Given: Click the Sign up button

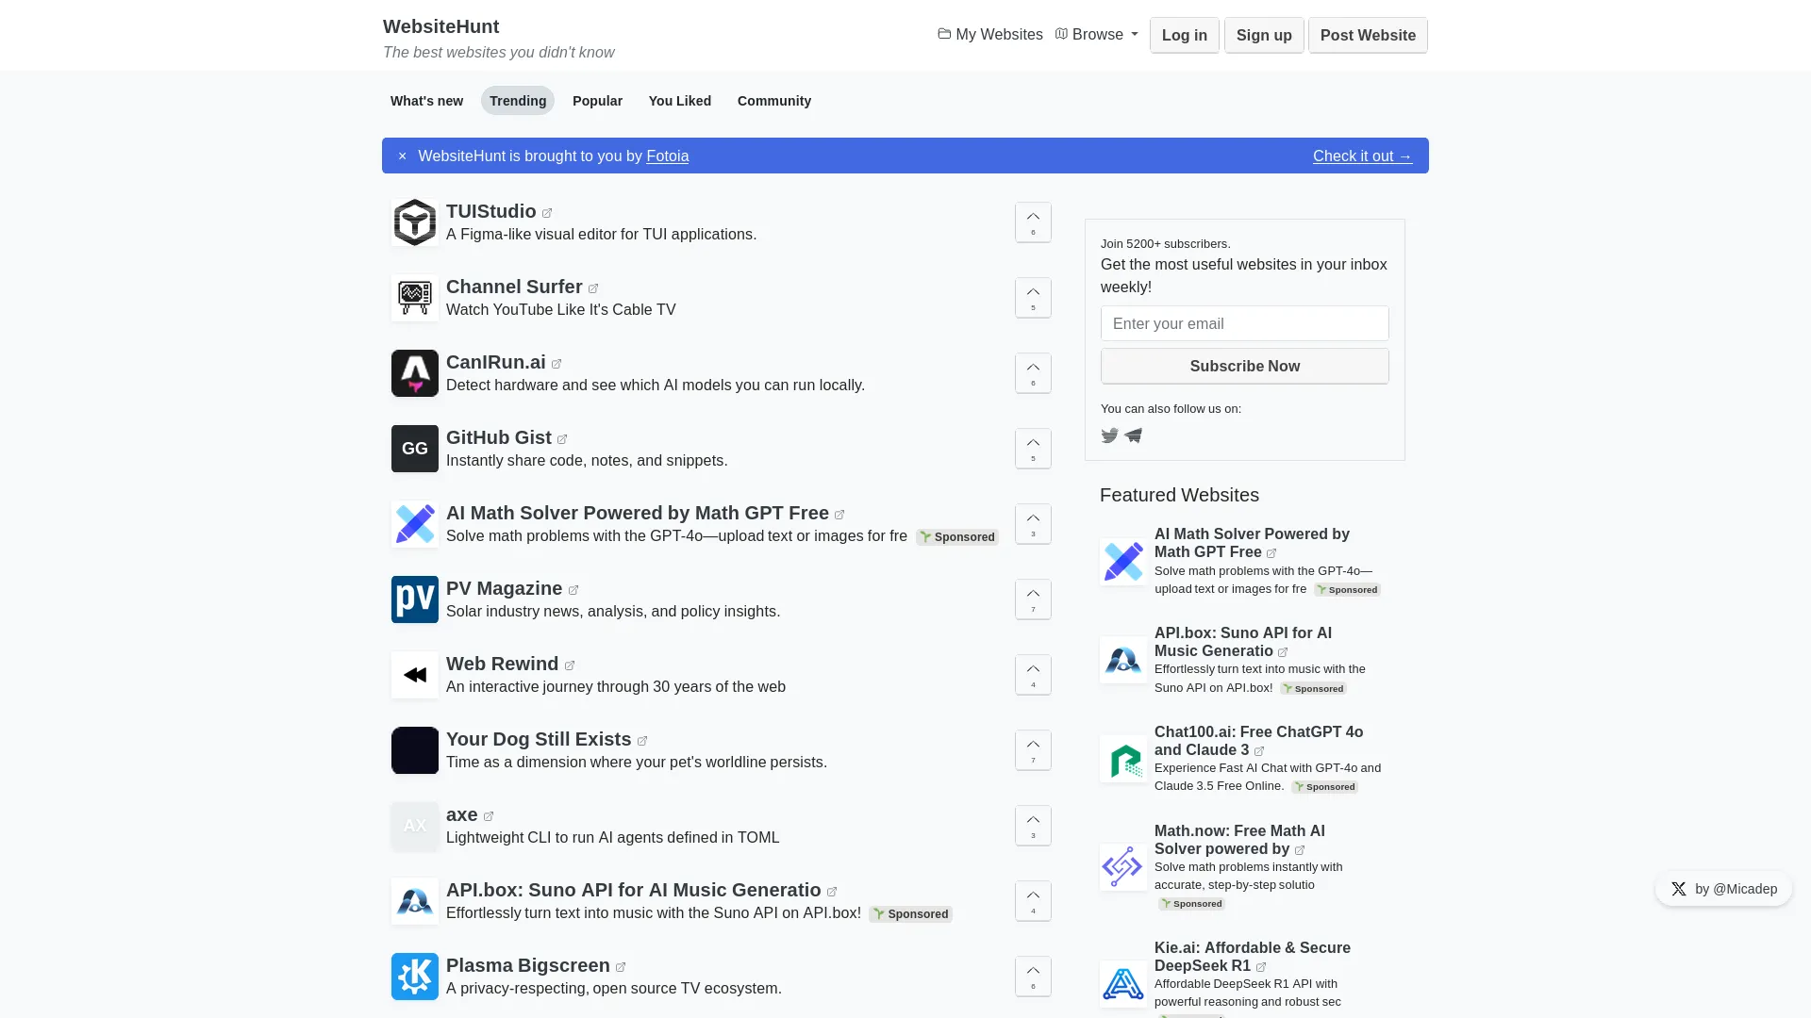Looking at the screenshot, I should coord(1264,36).
